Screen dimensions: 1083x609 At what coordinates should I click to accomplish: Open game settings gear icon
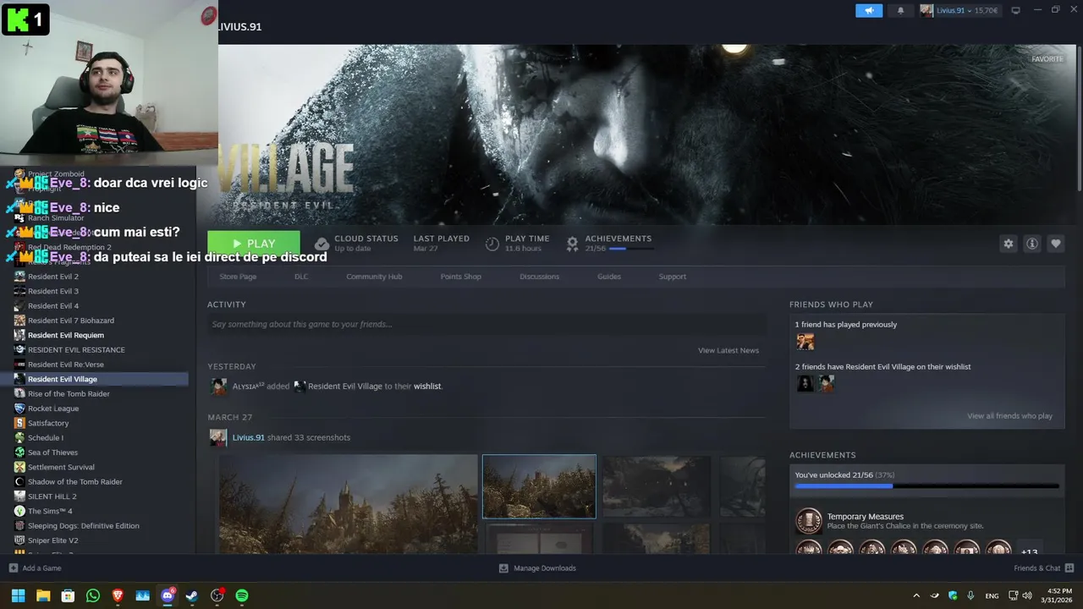coord(1008,244)
